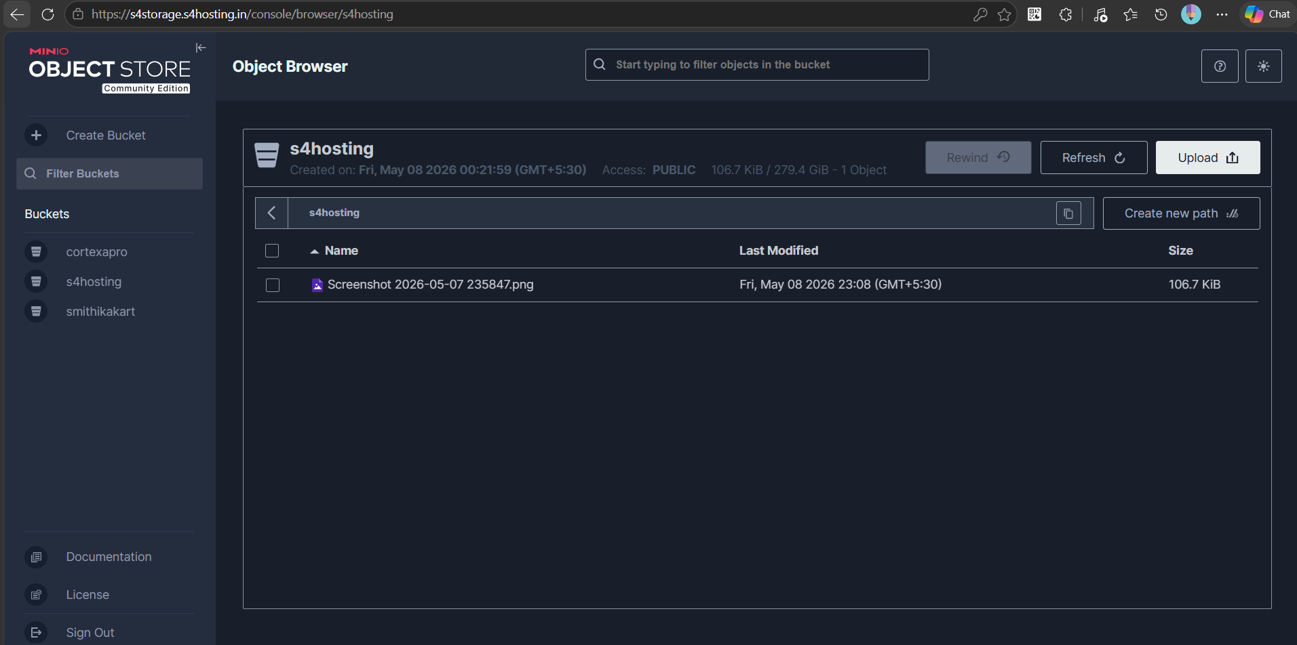Screen dimensions: 1297x645
Task: Tick the select-all checkbox in table header
Action: pos(272,251)
